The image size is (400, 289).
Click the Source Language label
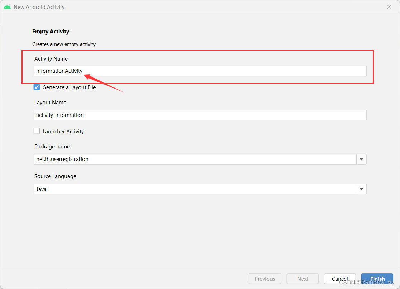[56, 176]
